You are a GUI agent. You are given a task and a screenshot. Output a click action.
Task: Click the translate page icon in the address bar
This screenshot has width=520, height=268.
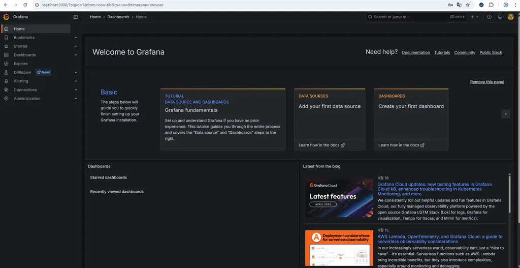(x=459, y=5)
